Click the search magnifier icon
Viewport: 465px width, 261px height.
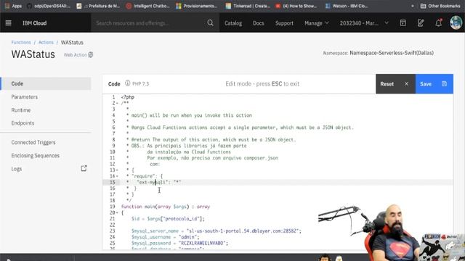click(x=210, y=22)
